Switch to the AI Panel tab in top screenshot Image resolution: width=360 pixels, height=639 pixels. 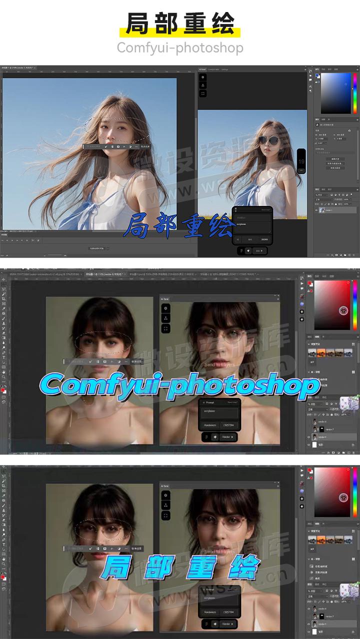pos(202,69)
